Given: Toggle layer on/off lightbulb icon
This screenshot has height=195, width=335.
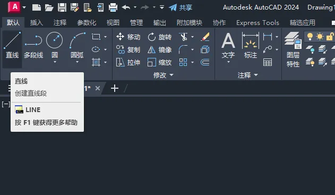Looking at the screenshot, I should tap(310, 37).
